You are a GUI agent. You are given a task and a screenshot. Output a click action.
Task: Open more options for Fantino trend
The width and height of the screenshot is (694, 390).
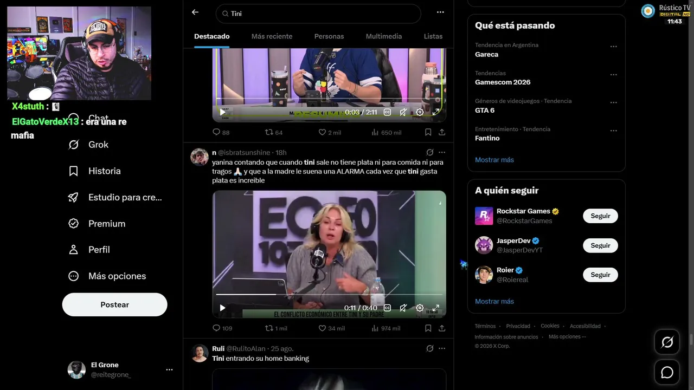coord(614,131)
